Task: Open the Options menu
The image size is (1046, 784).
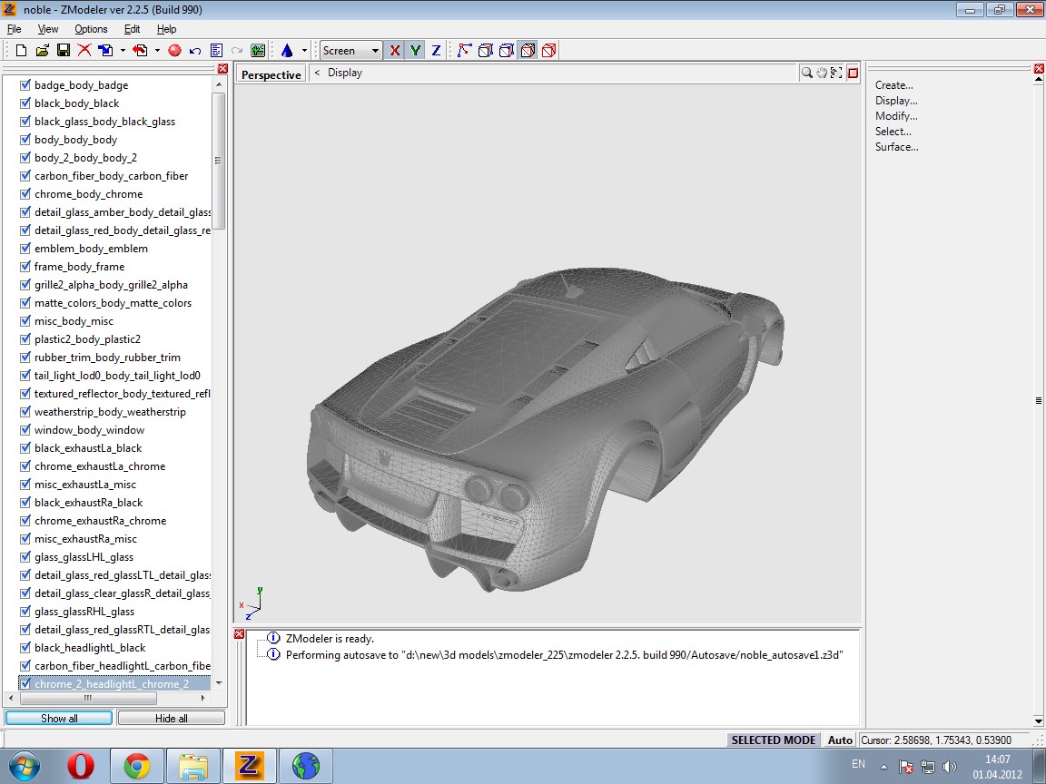Action: coord(91,29)
